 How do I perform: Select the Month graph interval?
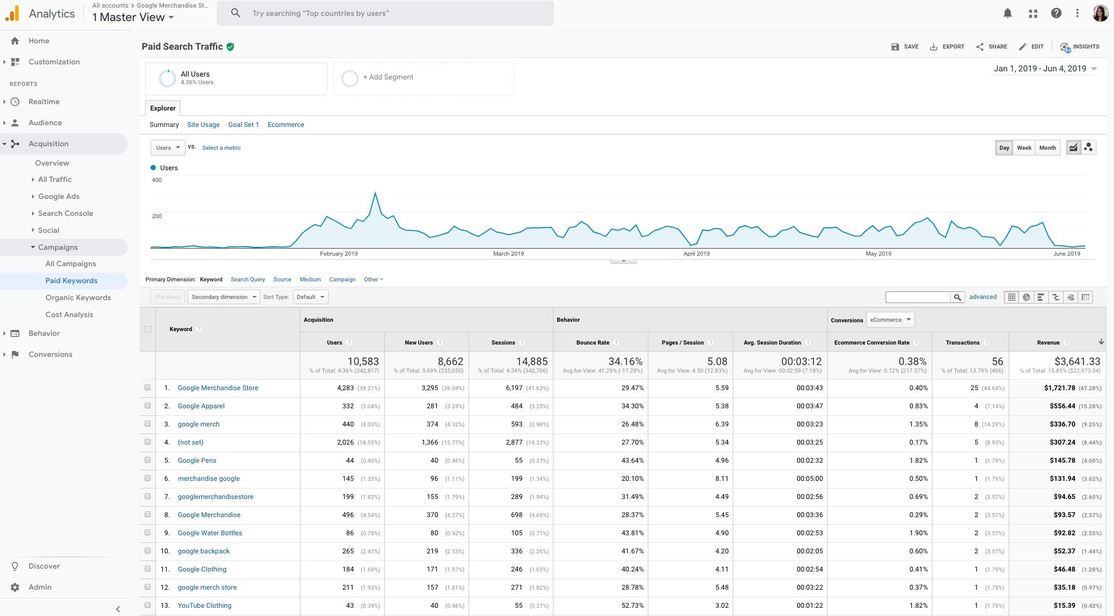click(x=1047, y=148)
